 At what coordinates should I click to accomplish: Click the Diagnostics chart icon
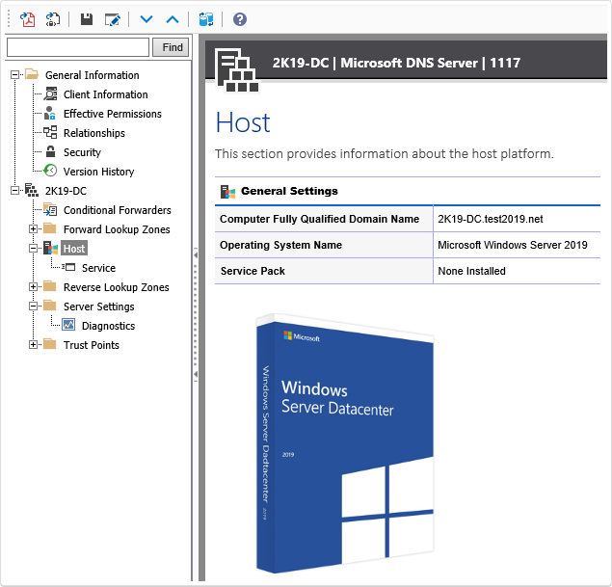point(68,325)
